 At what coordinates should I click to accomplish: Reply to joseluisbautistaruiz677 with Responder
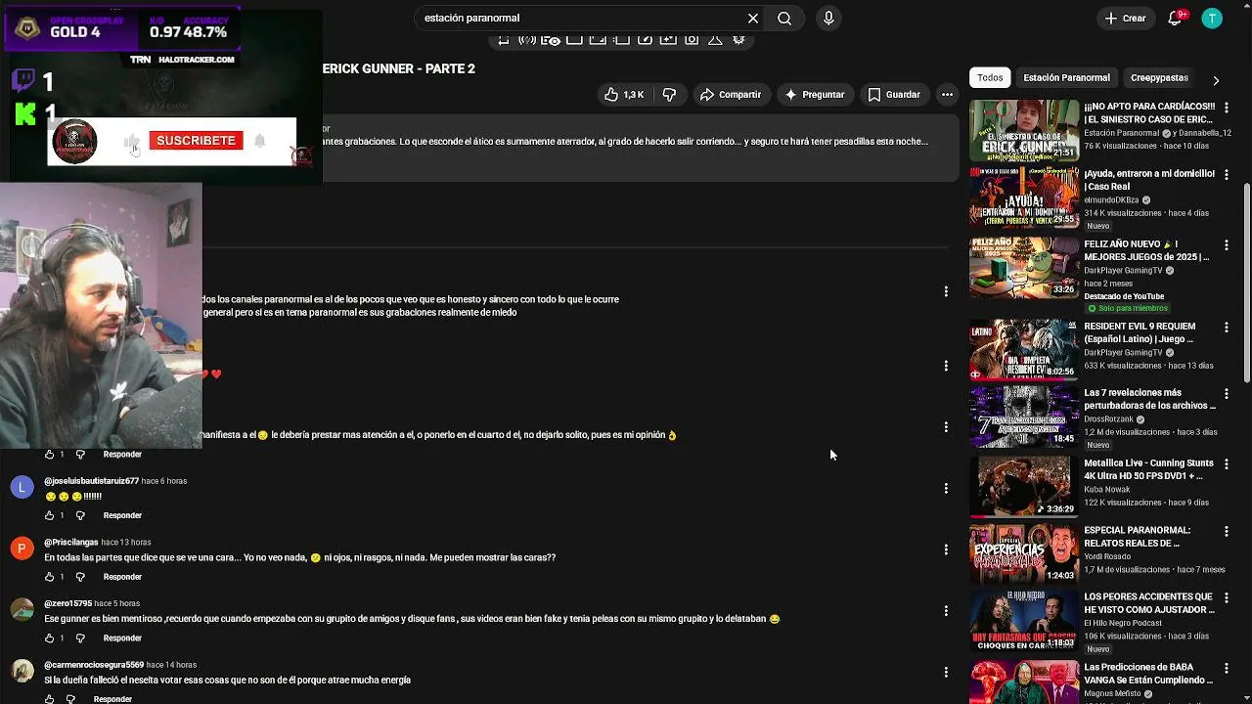click(122, 515)
